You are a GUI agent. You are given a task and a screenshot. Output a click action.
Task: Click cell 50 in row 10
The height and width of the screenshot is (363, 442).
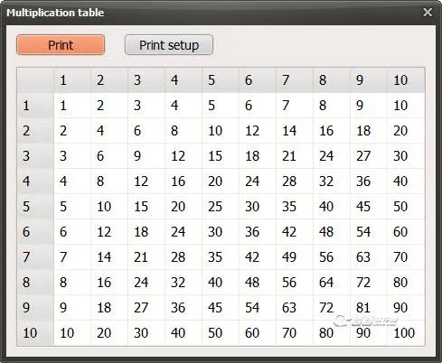(x=221, y=333)
